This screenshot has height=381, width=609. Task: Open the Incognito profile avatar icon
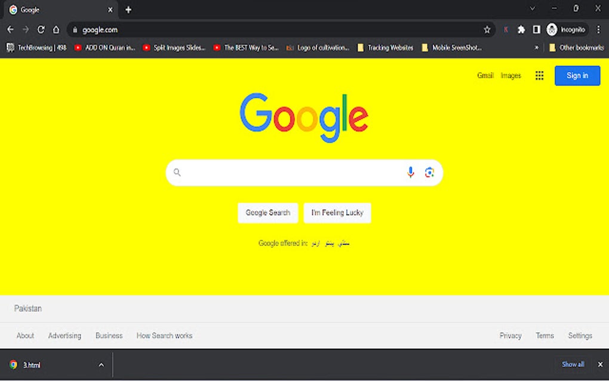coord(552,29)
